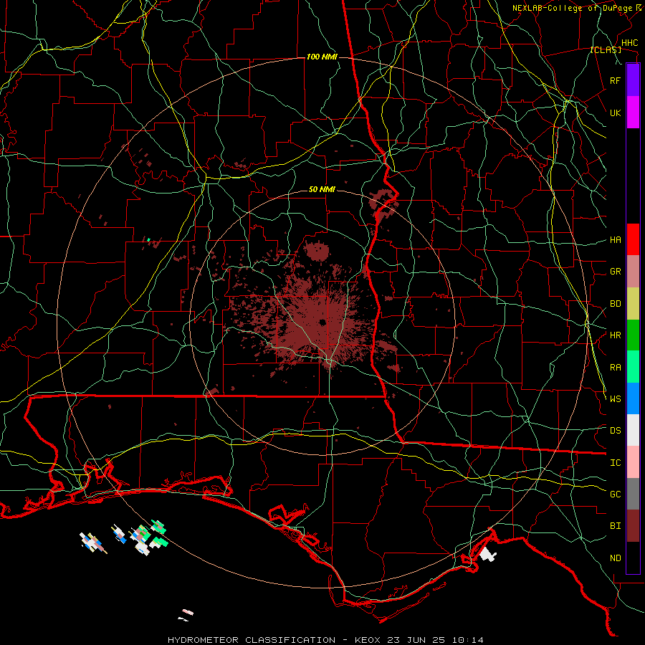Click the 100 NMI range ring label

[x=322, y=57]
